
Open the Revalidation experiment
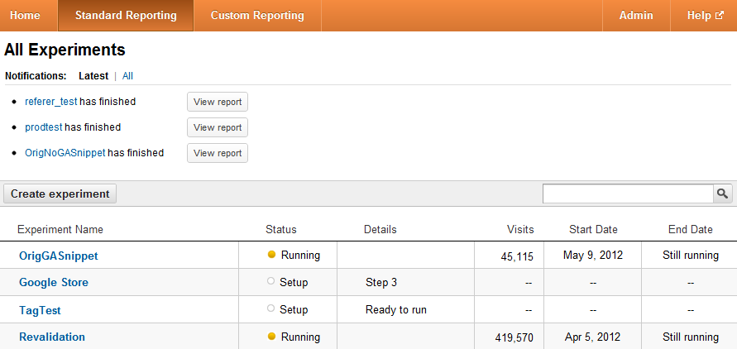[x=52, y=337]
